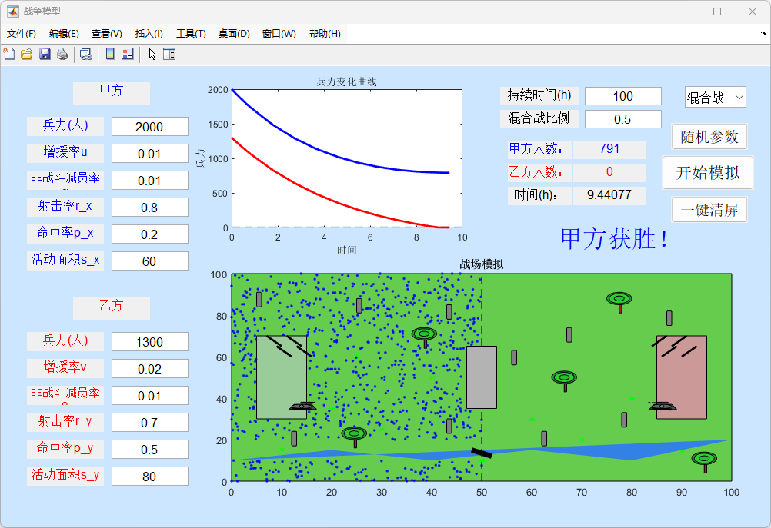Open the 混合战 battle type dropdown
This screenshot has width=771, height=528.
tap(715, 98)
